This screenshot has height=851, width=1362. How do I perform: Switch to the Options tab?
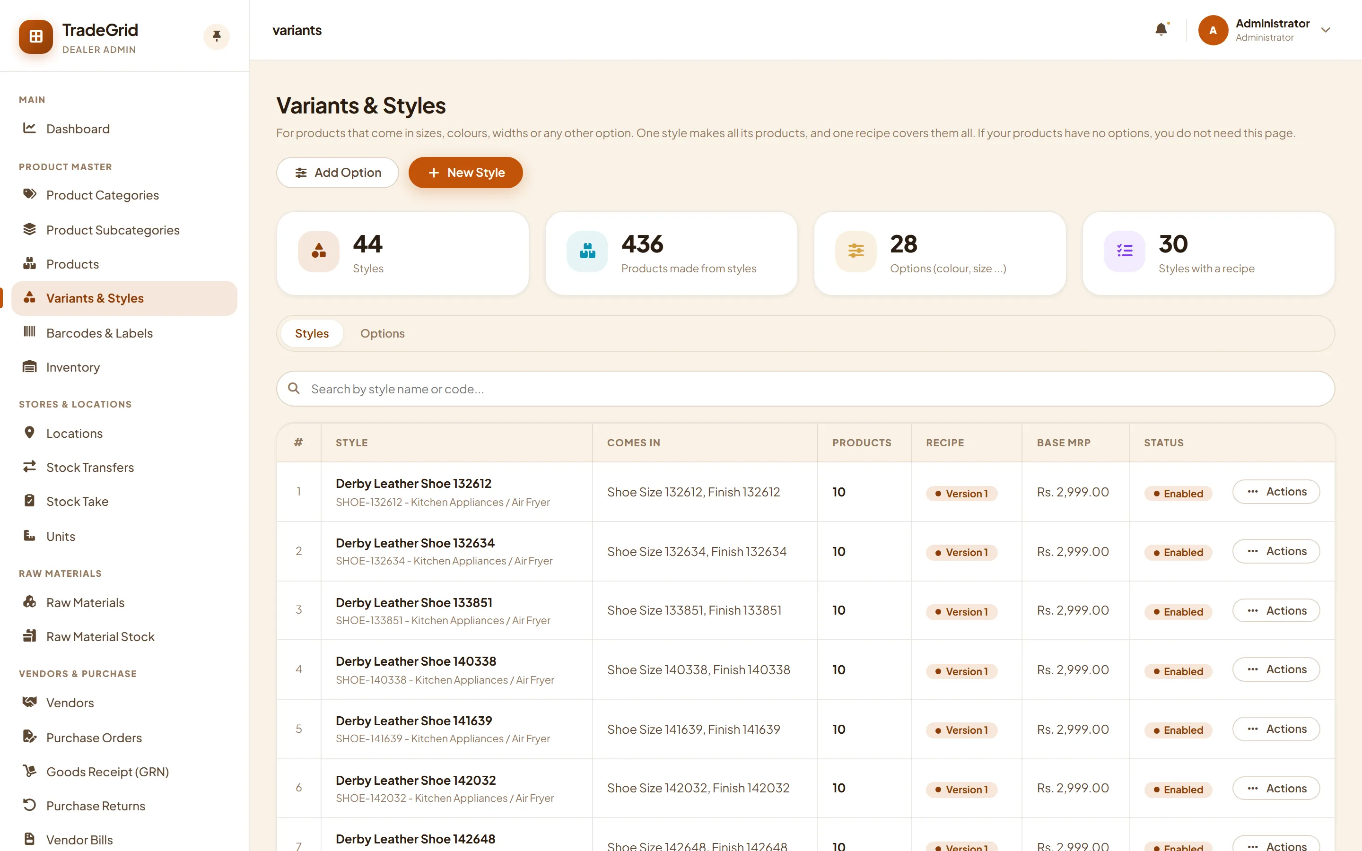(x=382, y=333)
